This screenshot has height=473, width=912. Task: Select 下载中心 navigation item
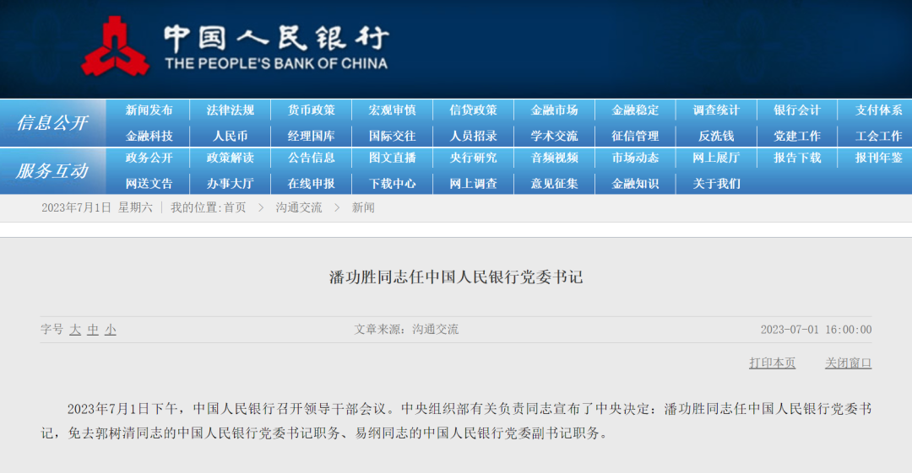coord(392,183)
